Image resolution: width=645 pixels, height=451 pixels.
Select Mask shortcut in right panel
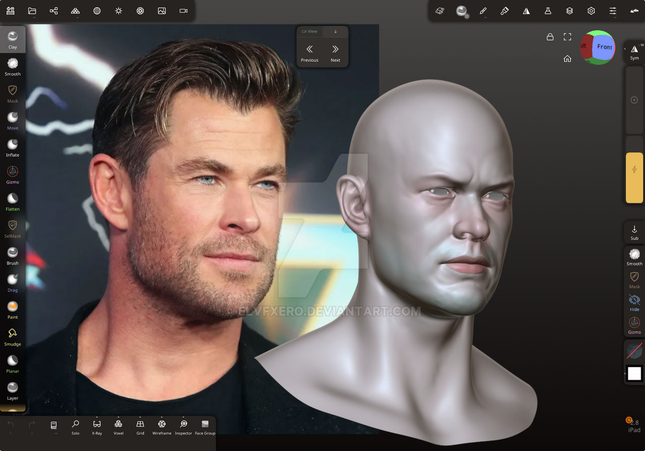[634, 280]
